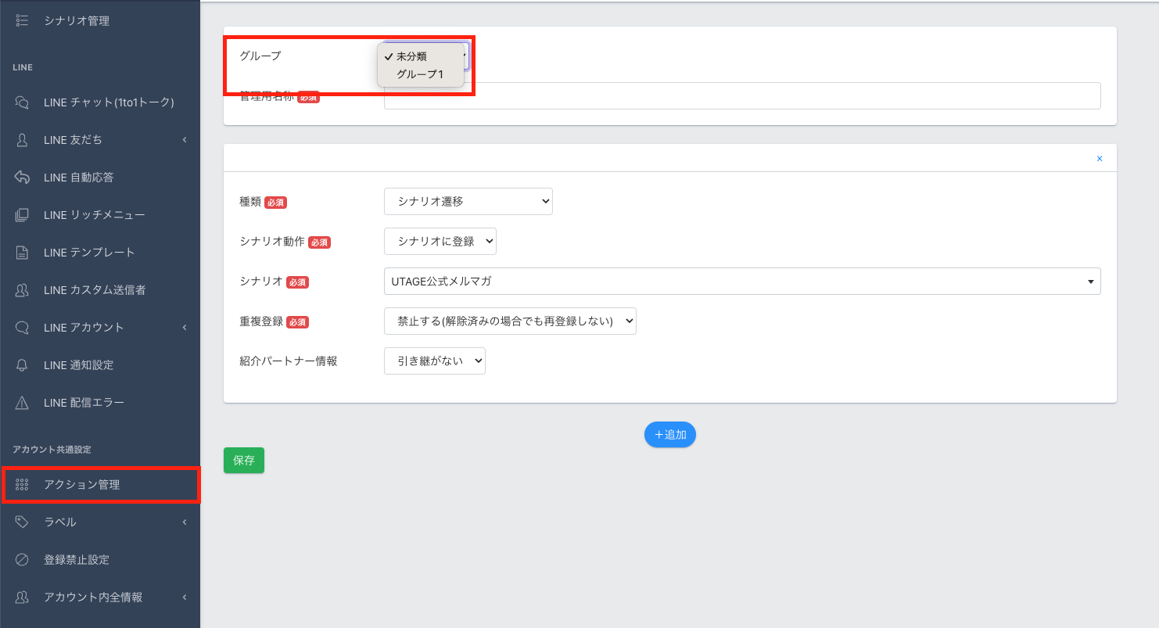Click the LINE 通知設定 bell icon
The width and height of the screenshot is (1159, 628).
click(22, 365)
